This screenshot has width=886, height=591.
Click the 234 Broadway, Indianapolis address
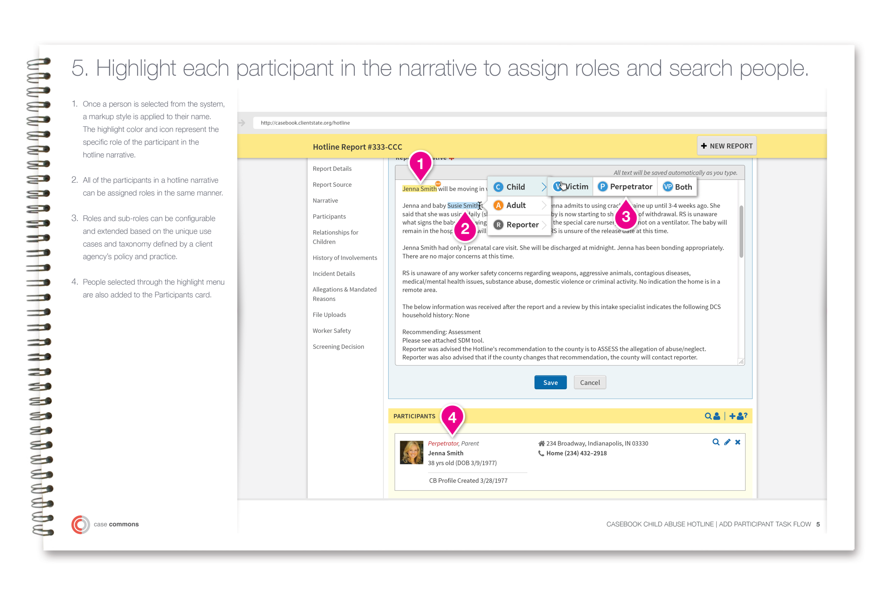pos(597,444)
